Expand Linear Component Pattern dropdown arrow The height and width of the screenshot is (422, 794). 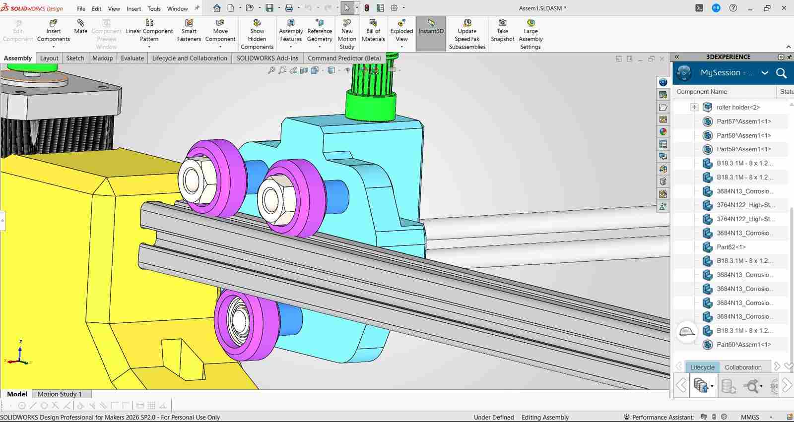[149, 47]
